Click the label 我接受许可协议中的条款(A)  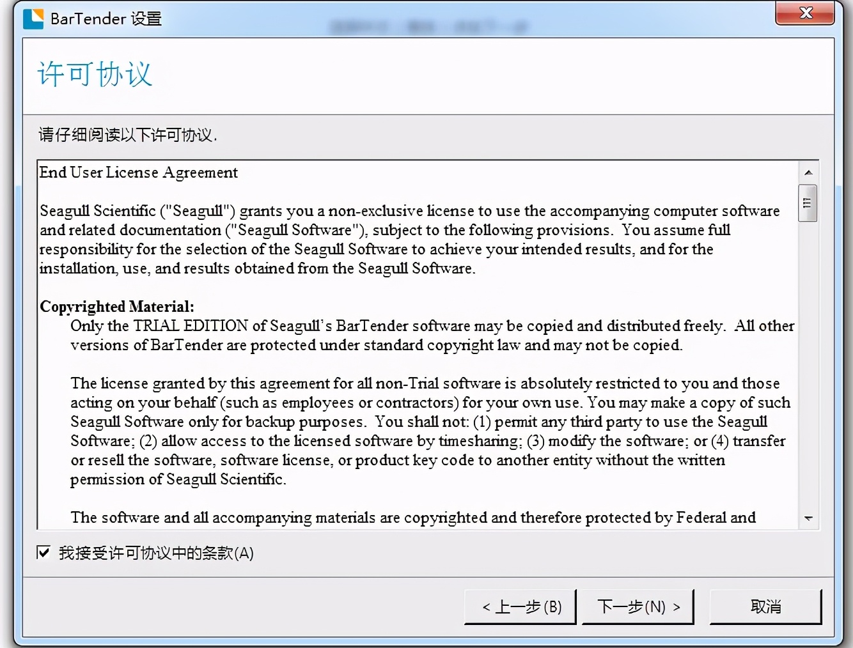tap(156, 553)
